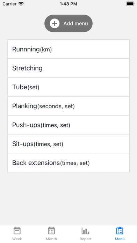Select Push-ups(times, set) row

click(x=68, y=125)
